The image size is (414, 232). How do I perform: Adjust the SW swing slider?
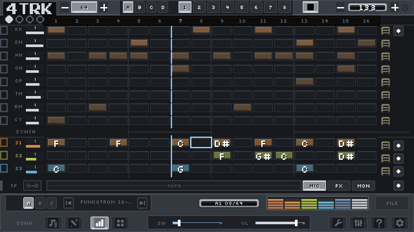[197, 223]
